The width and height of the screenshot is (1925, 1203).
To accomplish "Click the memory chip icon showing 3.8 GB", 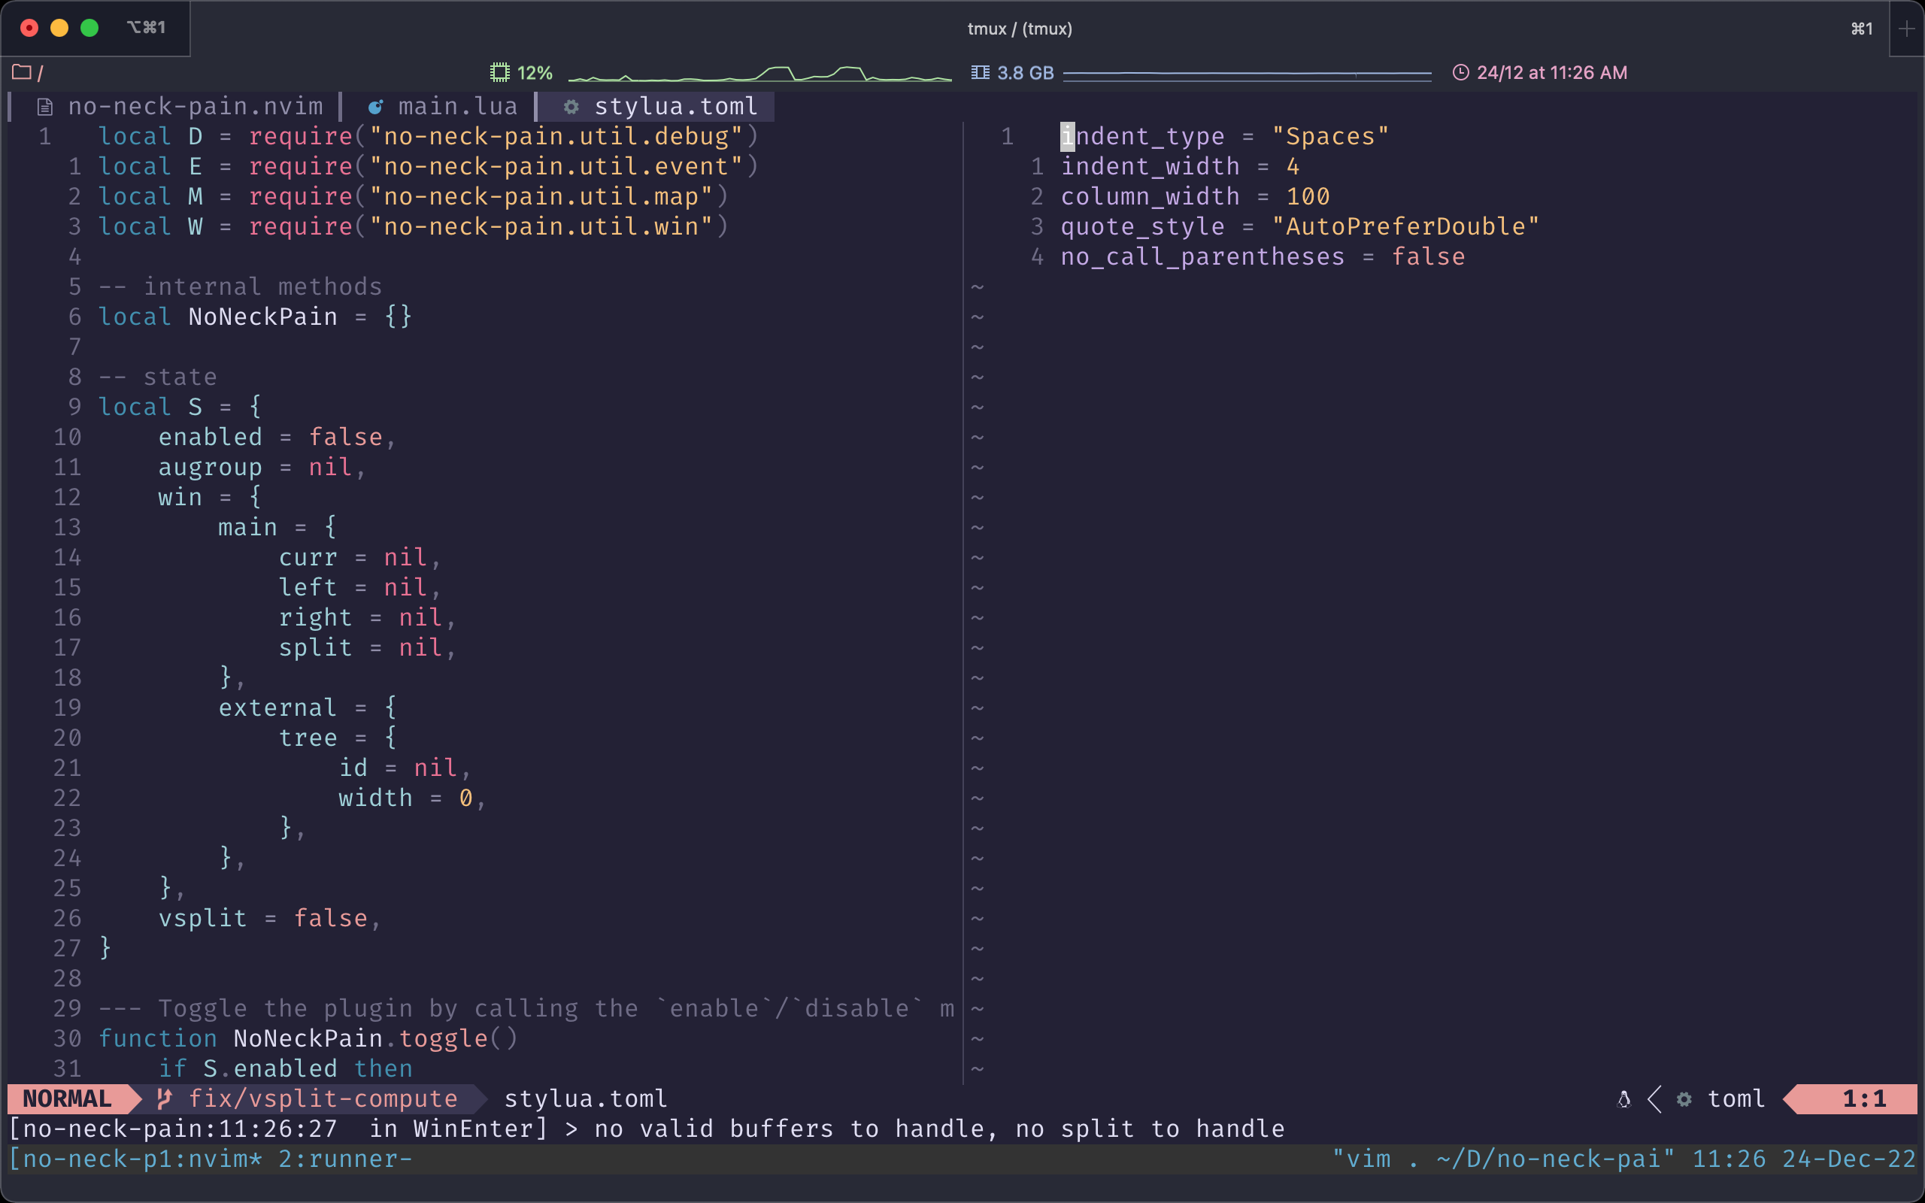I will click(x=981, y=72).
